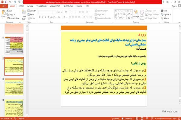Open the Layout dropdown
Image resolution: width=181 pixels, height=120 pixels.
(32, 11)
